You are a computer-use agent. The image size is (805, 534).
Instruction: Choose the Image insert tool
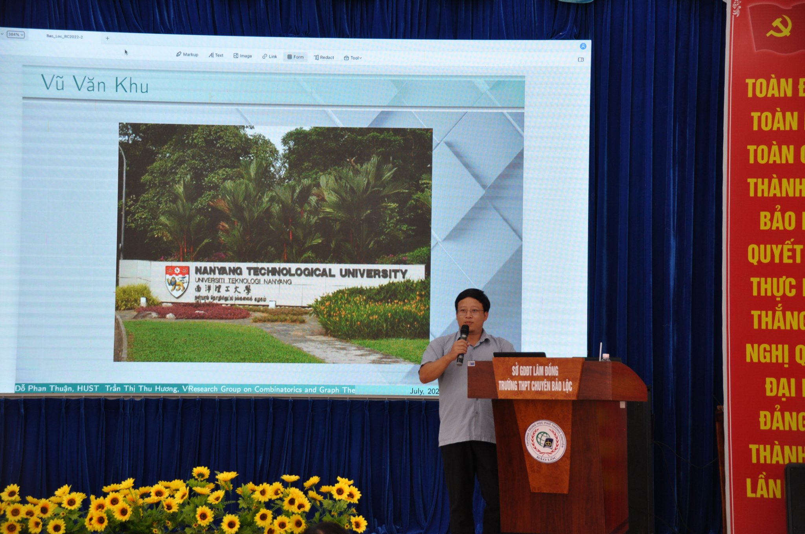point(243,56)
